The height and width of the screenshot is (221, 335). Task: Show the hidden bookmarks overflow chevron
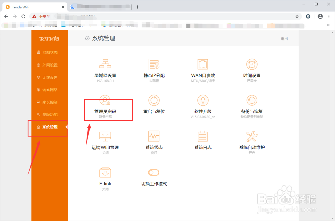pyautogui.click(x=328, y=25)
